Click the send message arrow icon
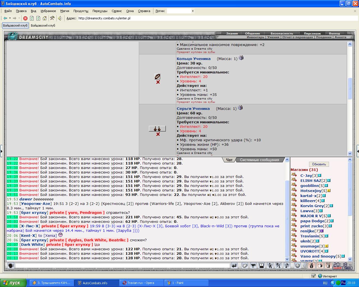Screen dimensions: 359x287 coord(234,265)
